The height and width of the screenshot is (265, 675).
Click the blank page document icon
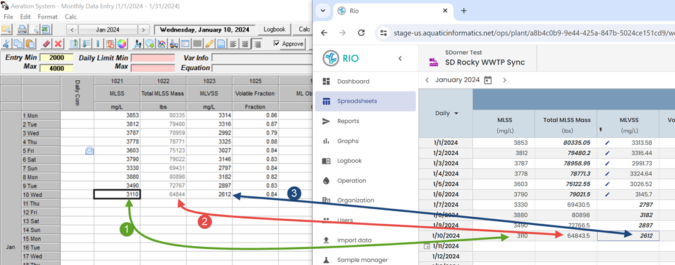(x=221, y=44)
